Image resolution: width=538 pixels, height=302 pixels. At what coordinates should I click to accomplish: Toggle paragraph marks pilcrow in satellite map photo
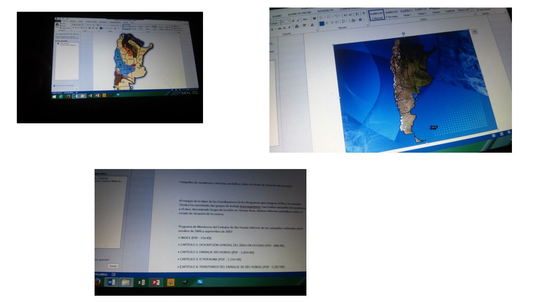364,13
